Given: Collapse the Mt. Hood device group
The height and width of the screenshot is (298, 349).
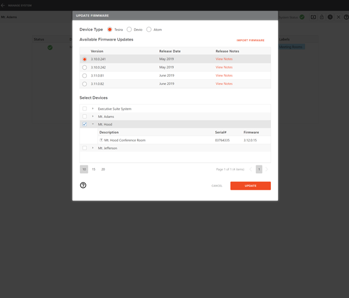Looking at the screenshot, I should click(x=93, y=124).
